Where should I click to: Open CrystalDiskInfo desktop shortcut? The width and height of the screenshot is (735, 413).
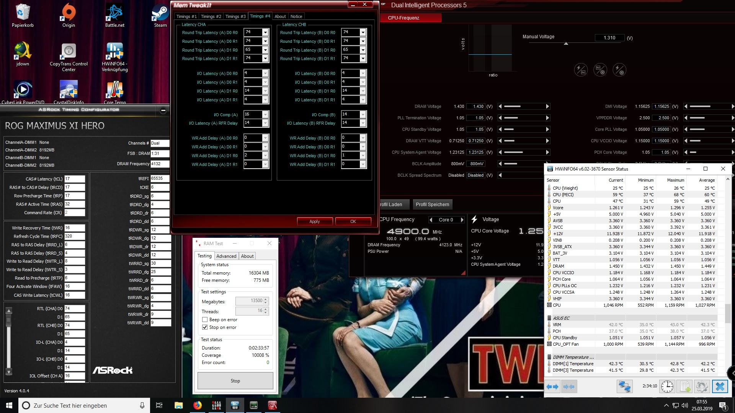[69, 92]
